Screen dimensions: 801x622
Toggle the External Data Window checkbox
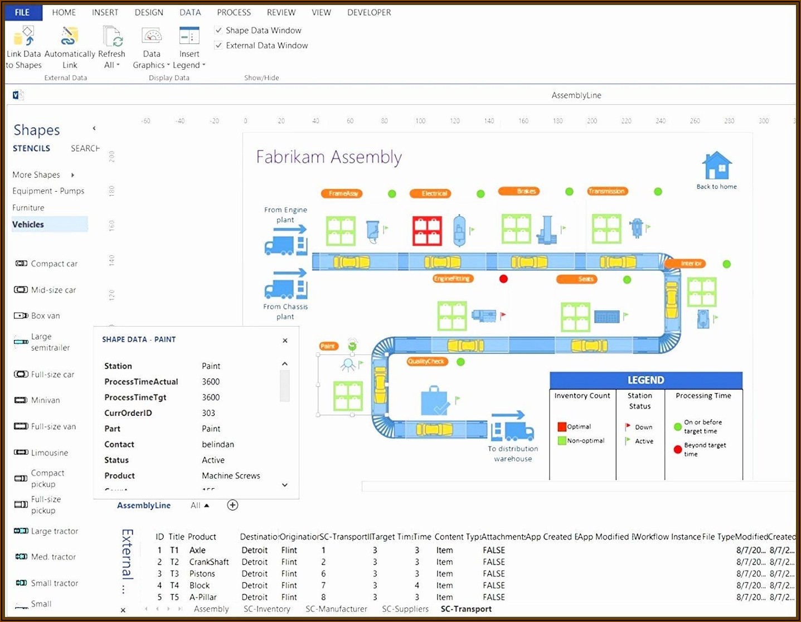coord(219,46)
